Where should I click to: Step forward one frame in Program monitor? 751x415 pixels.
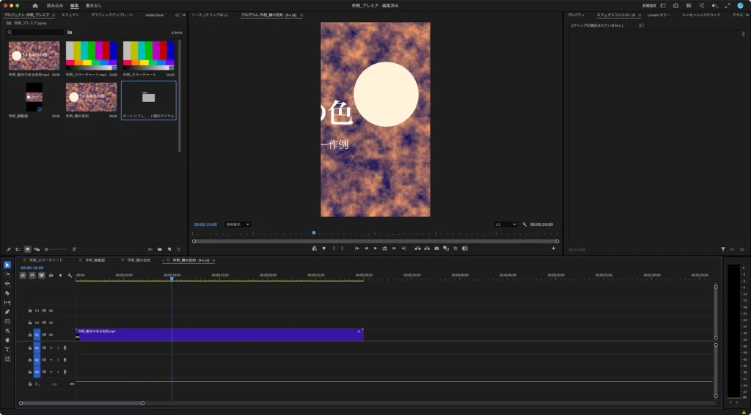[394, 249]
